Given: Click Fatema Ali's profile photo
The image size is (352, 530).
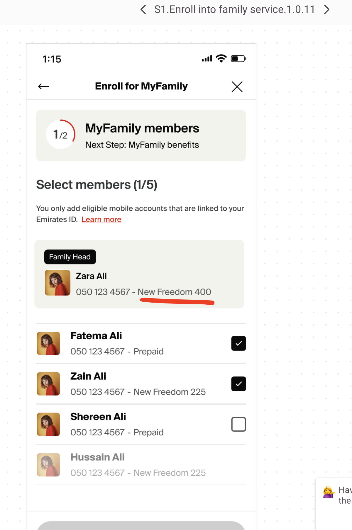Looking at the screenshot, I should tap(48, 343).
